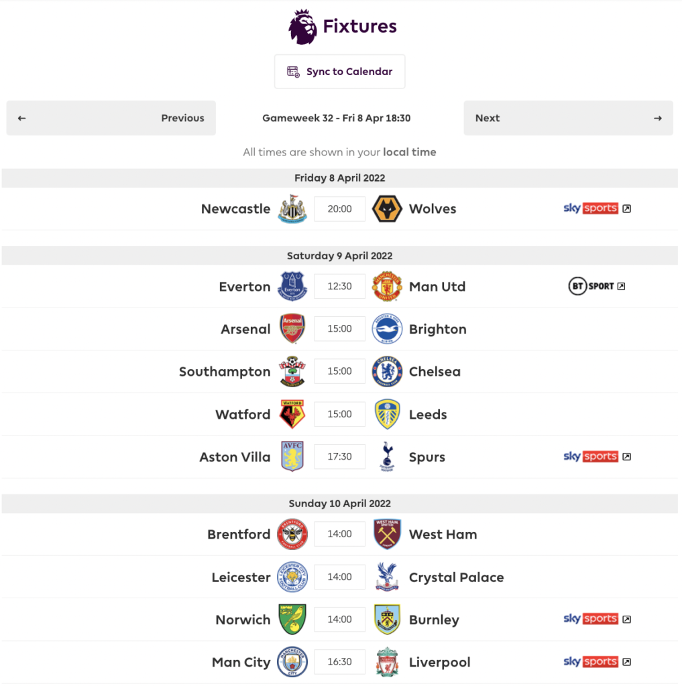Click the external link arrow beside Sky Sports for Aston Villa
The height and width of the screenshot is (686, 682).
[626, 456]
